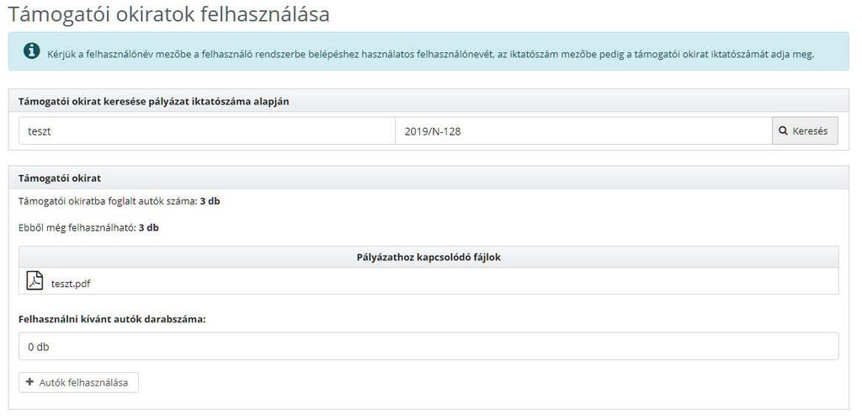This screenshot has height=420, width=862.
Task: Click the Ebből még felhasználható 3 db text
Action: coord(88,227)
